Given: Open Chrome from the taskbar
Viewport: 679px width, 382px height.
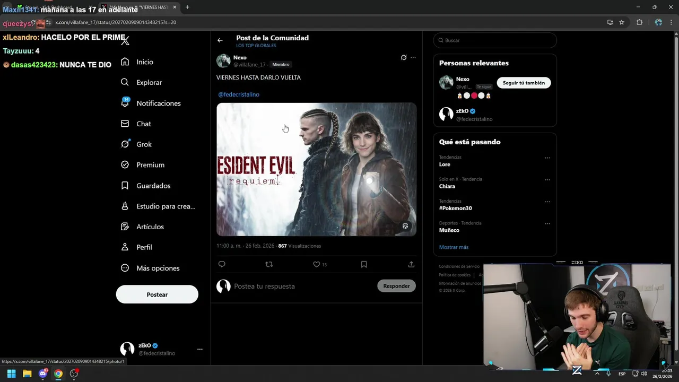Looking at the screenshot, I should (x=58, y=374).
